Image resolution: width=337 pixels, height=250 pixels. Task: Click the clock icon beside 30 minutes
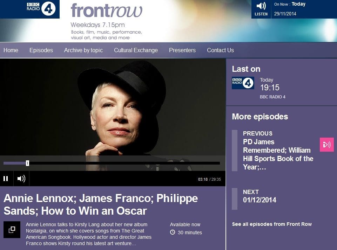tap(173, 232)
